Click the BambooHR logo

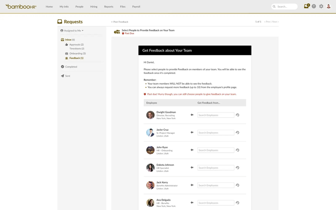click(21, 6)
